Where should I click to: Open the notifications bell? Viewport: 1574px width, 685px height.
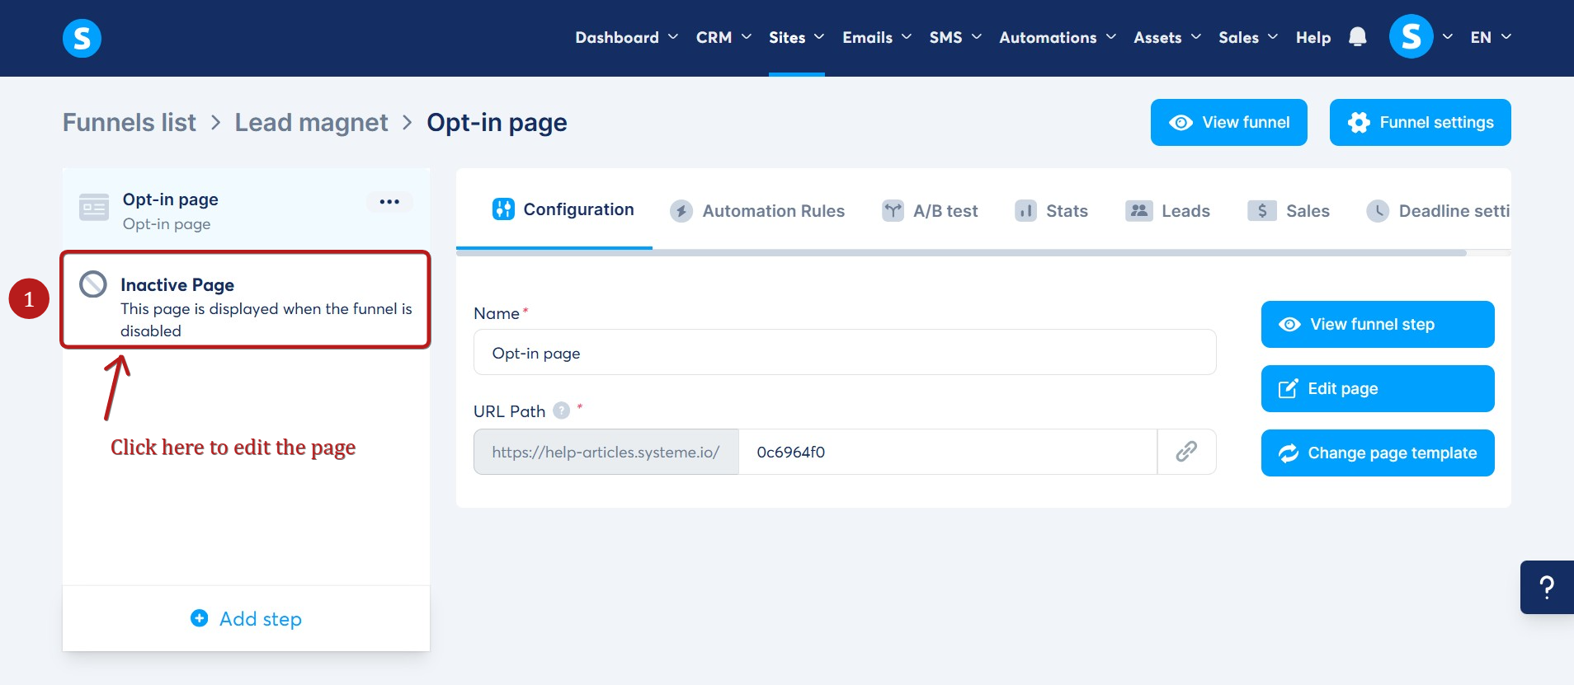1357,37
